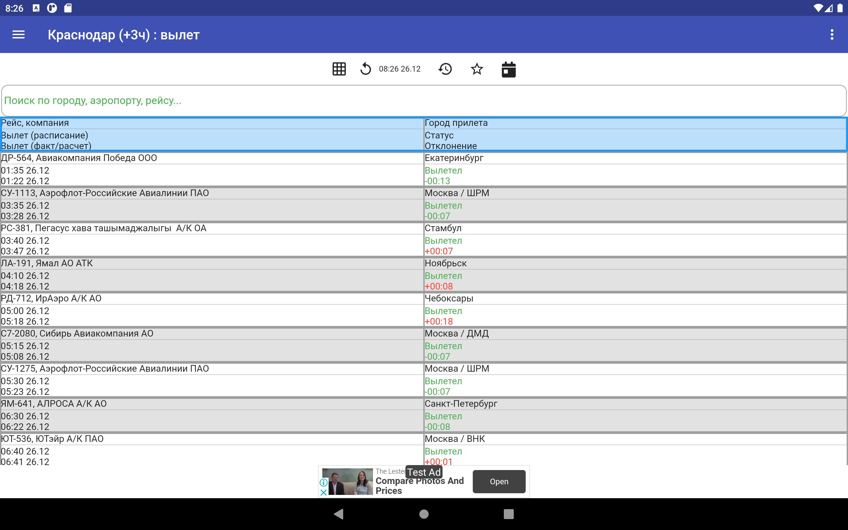Close the ad with X icon
The height and width of the screenshot is (530, 848).
click(324, 493)
